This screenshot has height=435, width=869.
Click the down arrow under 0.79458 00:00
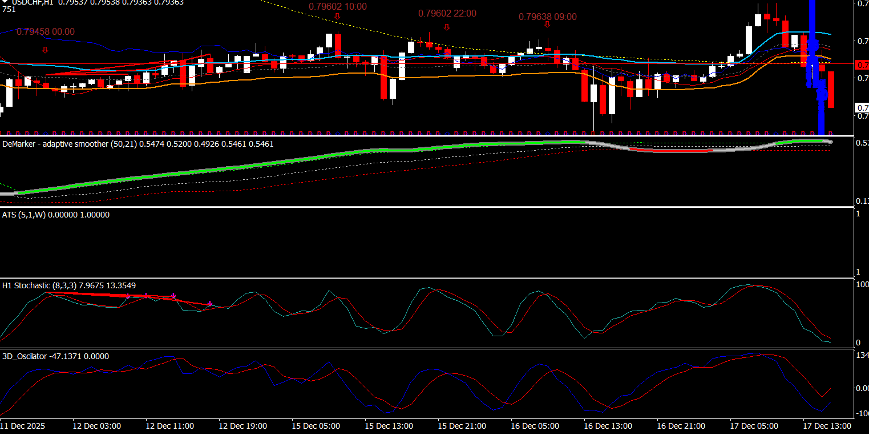[45, 50]
